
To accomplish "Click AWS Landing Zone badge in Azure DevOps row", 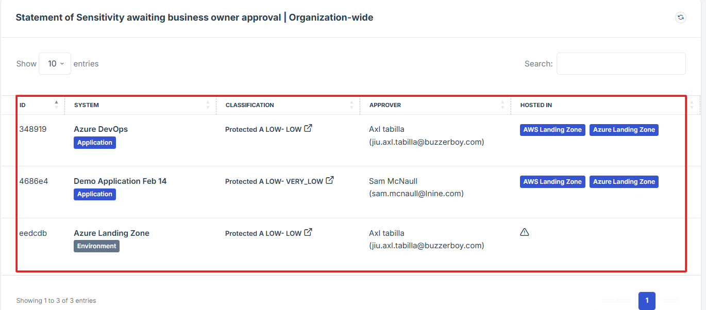I will 552,130.
